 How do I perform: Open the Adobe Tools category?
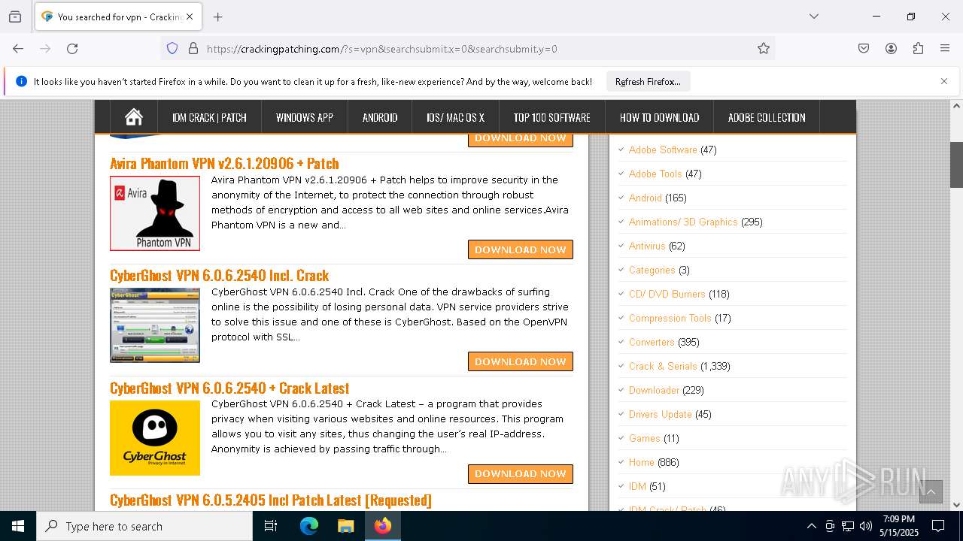(655, 174)
